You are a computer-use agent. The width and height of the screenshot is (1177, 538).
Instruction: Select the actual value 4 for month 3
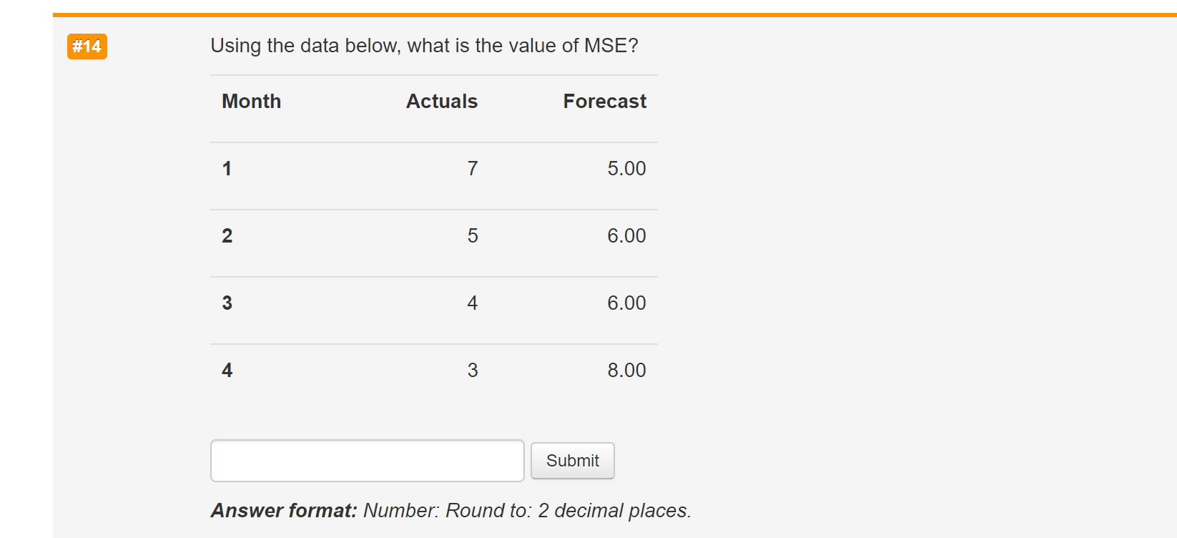coord(471,303)
